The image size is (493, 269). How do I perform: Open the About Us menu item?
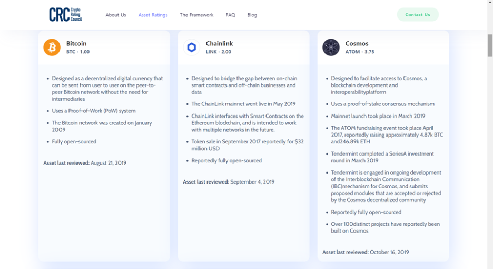point(116,15)
